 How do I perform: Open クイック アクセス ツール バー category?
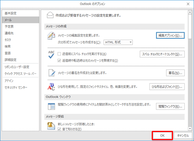click(x=21, y=74)
